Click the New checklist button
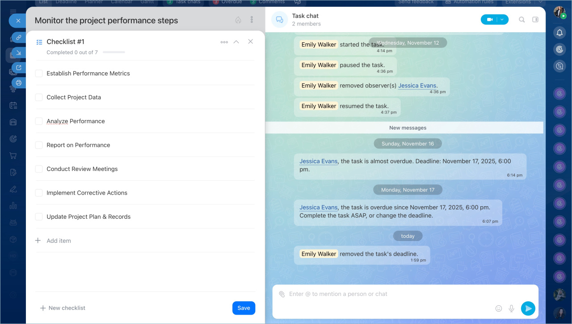This screenshot has width=572, height=324. pyautogui.click(x=63, y=308)
